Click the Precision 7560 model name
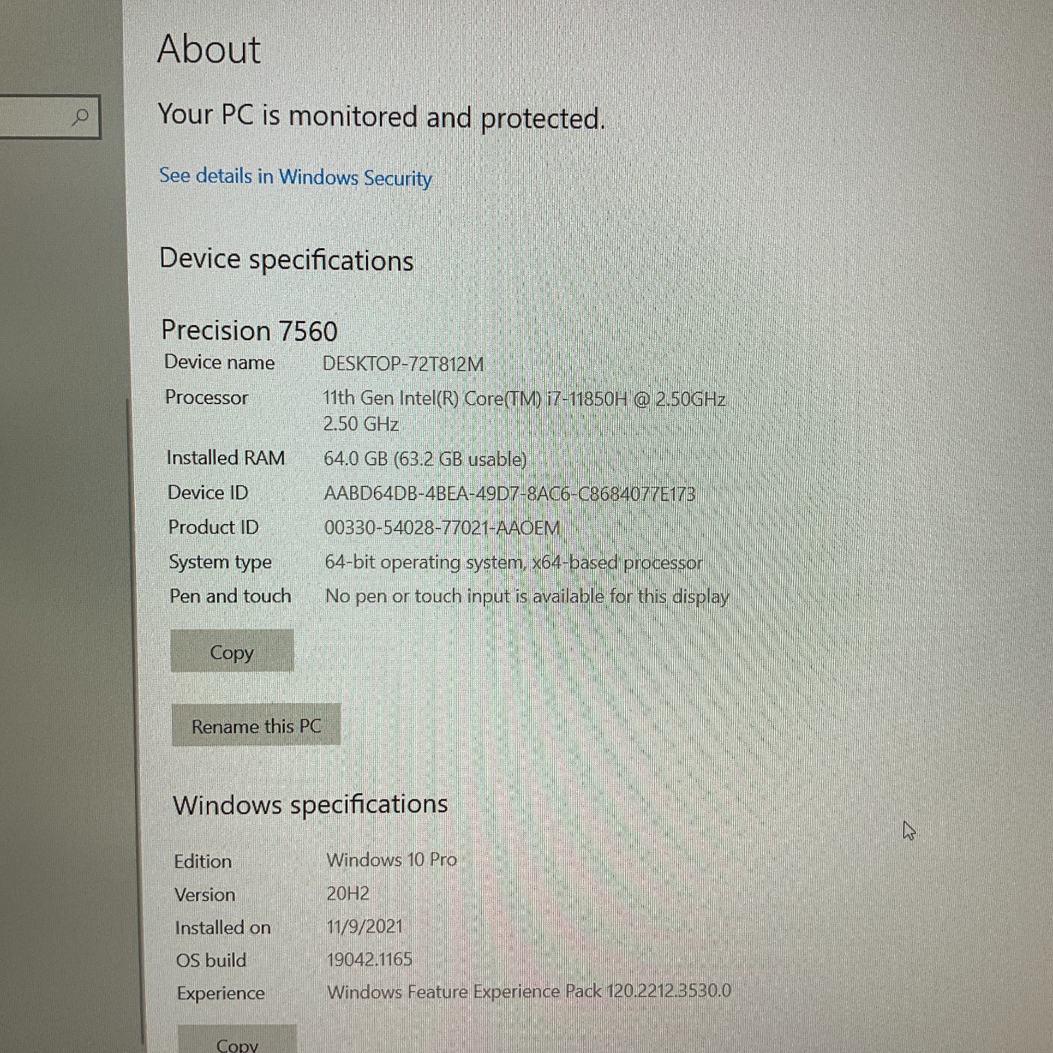This screenshot has height=1053, width=1053. 249,330
